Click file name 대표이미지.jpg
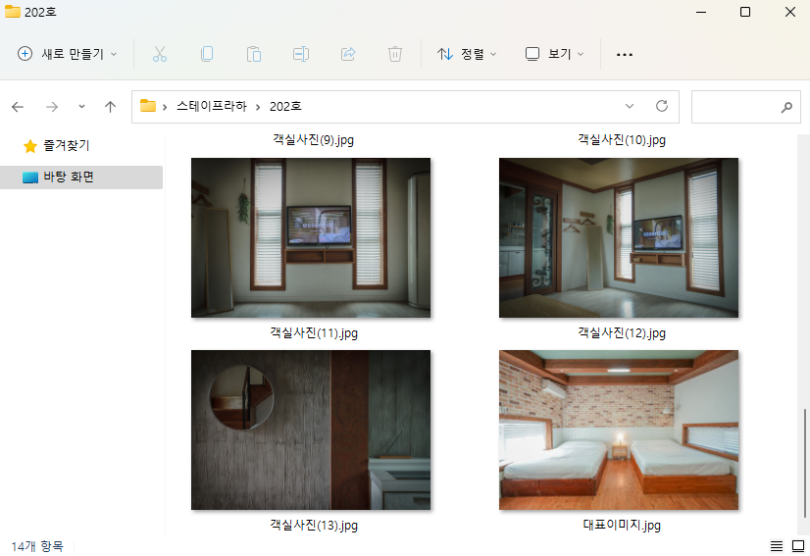 [x=622, y=526]
